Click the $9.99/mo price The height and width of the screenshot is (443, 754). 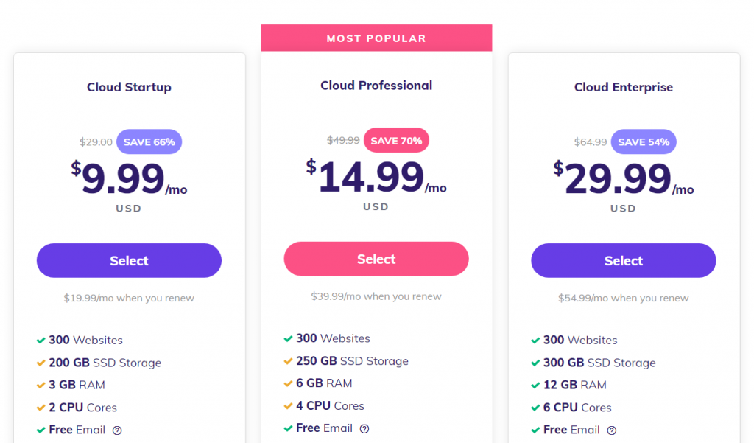point(129,179)
